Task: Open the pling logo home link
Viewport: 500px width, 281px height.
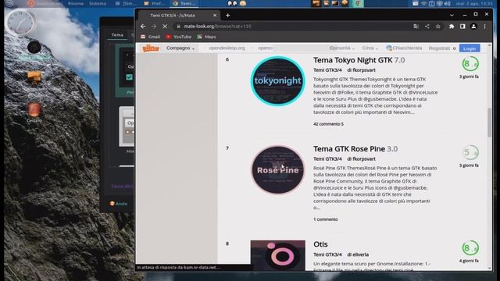Action: coord(151,48)
